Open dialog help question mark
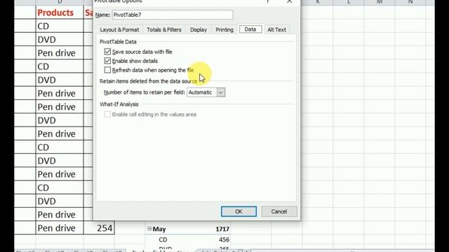The width and height of the screenshot is (449, 252). (268, 1)
